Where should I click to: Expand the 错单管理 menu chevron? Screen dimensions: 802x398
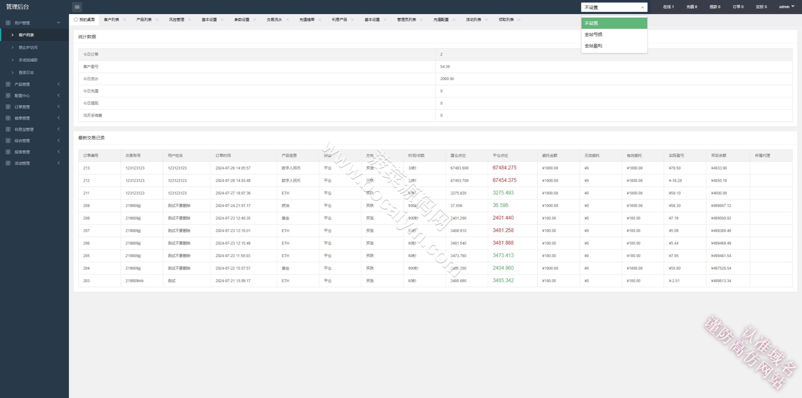click(59, 118)
